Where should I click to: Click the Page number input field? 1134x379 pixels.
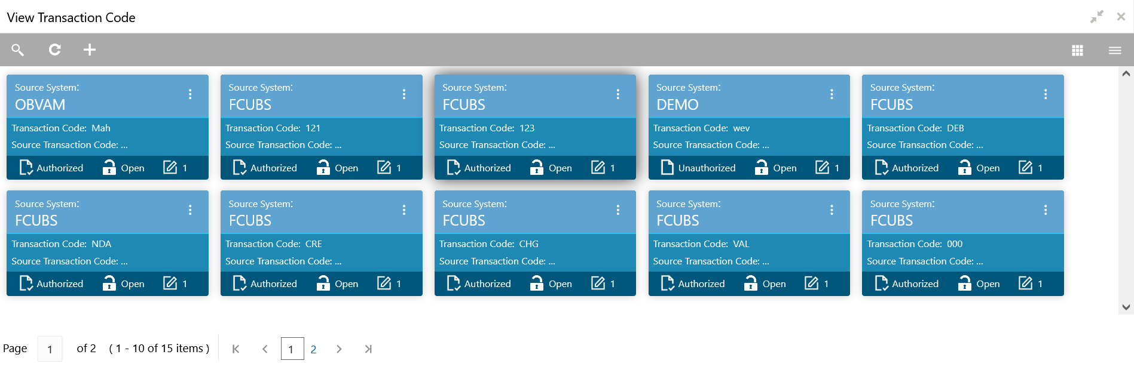click(x=50, y=349)
